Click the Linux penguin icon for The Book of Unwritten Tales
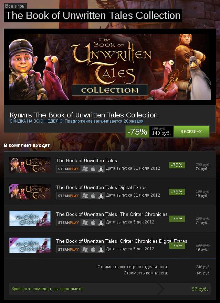The width and height of the screenshot is (220, 303). click(x=101, y=169)
